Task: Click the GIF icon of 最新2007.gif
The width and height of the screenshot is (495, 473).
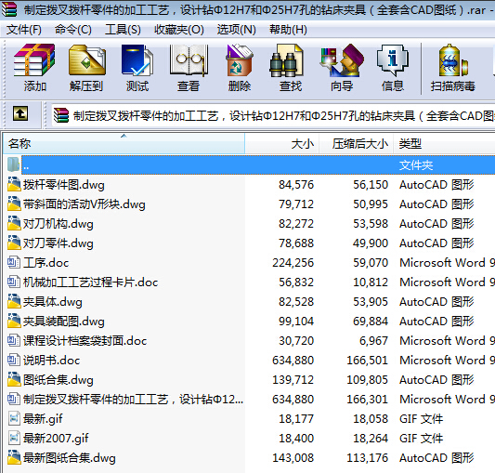Action: [x=14, y=438]
